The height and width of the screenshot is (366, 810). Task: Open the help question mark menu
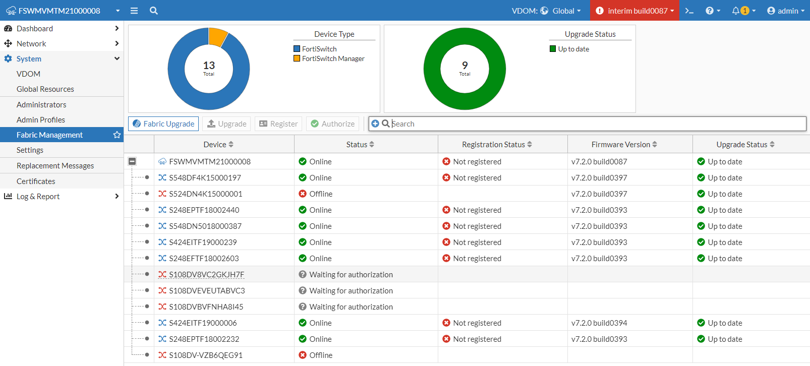coord(710,11)
